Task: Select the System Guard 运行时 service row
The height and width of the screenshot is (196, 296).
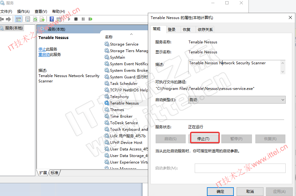Action: [126, 77]
